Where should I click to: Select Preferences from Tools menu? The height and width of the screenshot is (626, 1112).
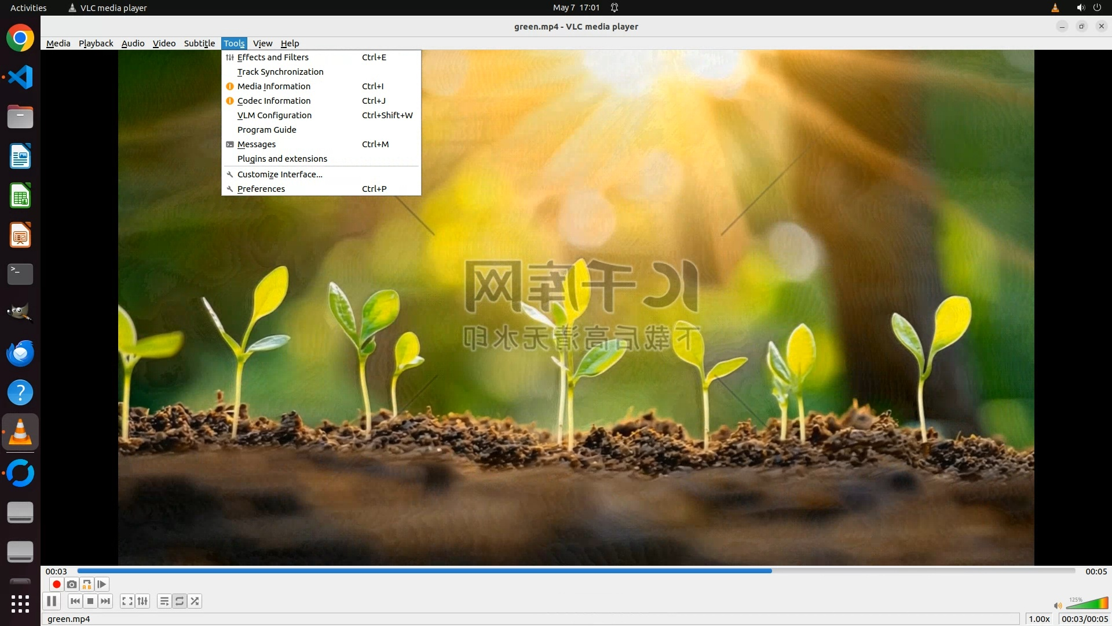pos(261,189)
